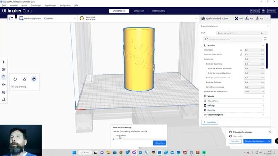
Task: Select the Scale tool in left toolbar
Action: pos(4,69)
